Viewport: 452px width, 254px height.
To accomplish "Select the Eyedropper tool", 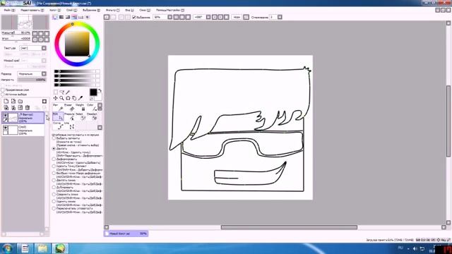I will (81, 99).
